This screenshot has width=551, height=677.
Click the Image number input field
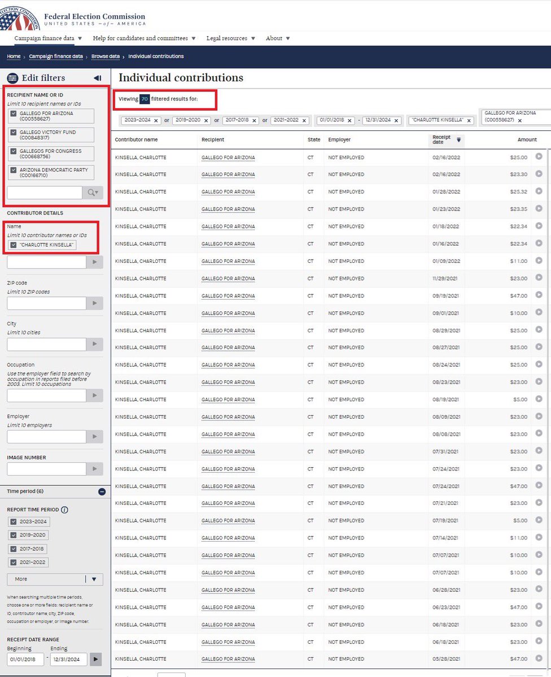click(46, 468)
